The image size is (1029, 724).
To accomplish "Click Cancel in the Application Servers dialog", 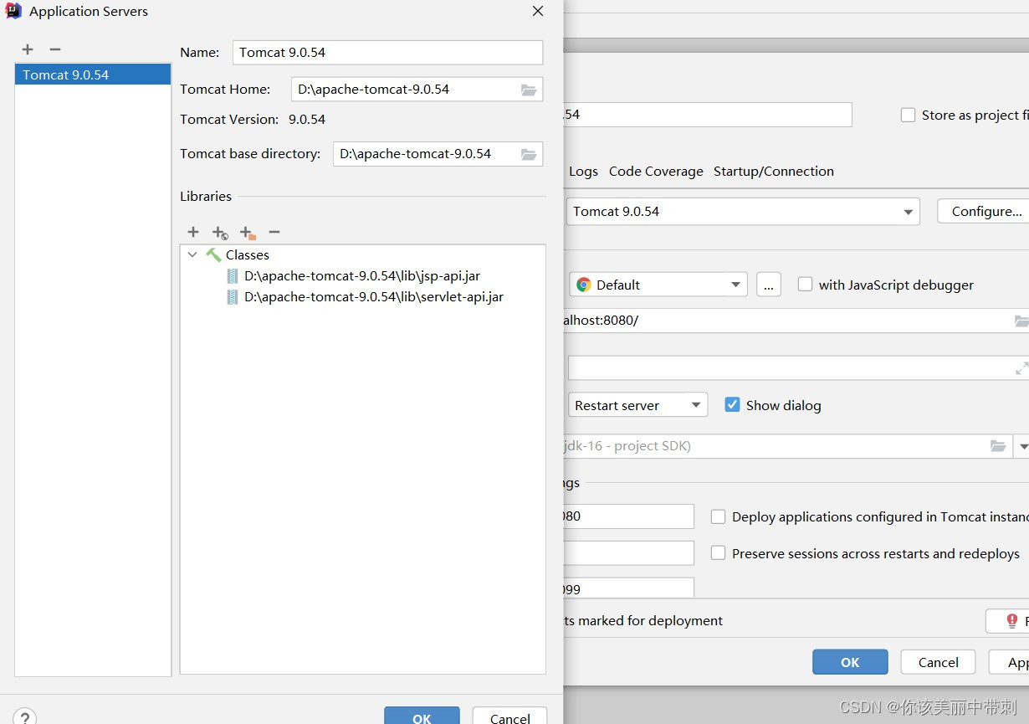I will [x=509, y=716].
